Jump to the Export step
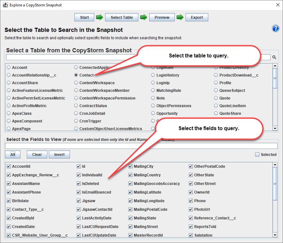Viewport: 283px width, 243px height. (197, 17)
